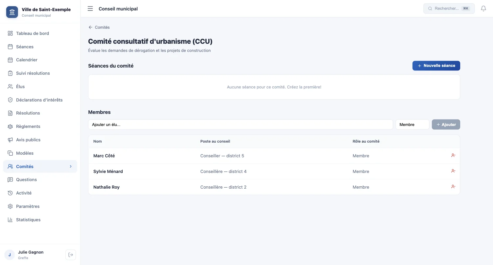Click the Séances calendar icon

tap(10, 47)
